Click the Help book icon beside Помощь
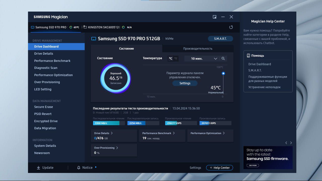Viewport: 322px width, 181px height. (249, 56)
